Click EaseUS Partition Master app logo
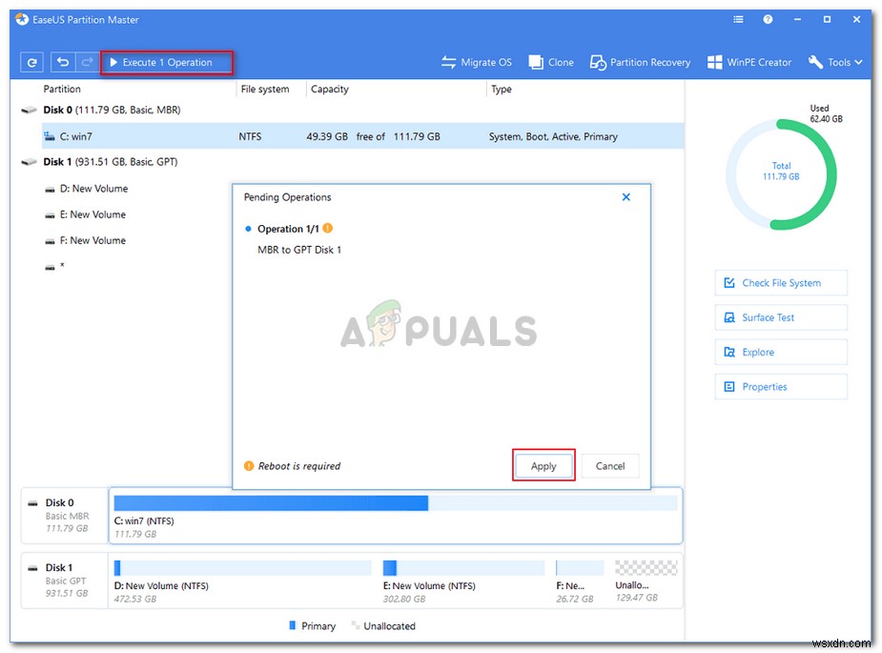 point(22,19)
